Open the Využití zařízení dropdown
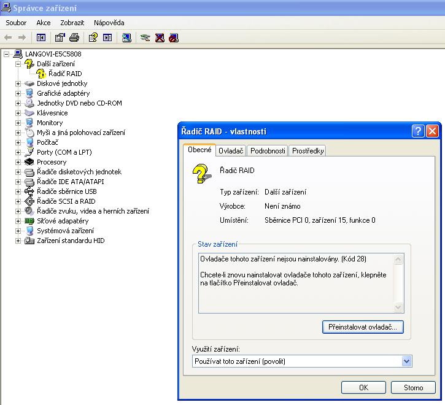Screen dimensions: 445x405 [407, 361]
